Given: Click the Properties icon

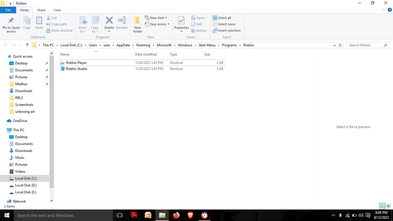Looking at the screenshot, I should pyautogui.click(x=181, y=20).
